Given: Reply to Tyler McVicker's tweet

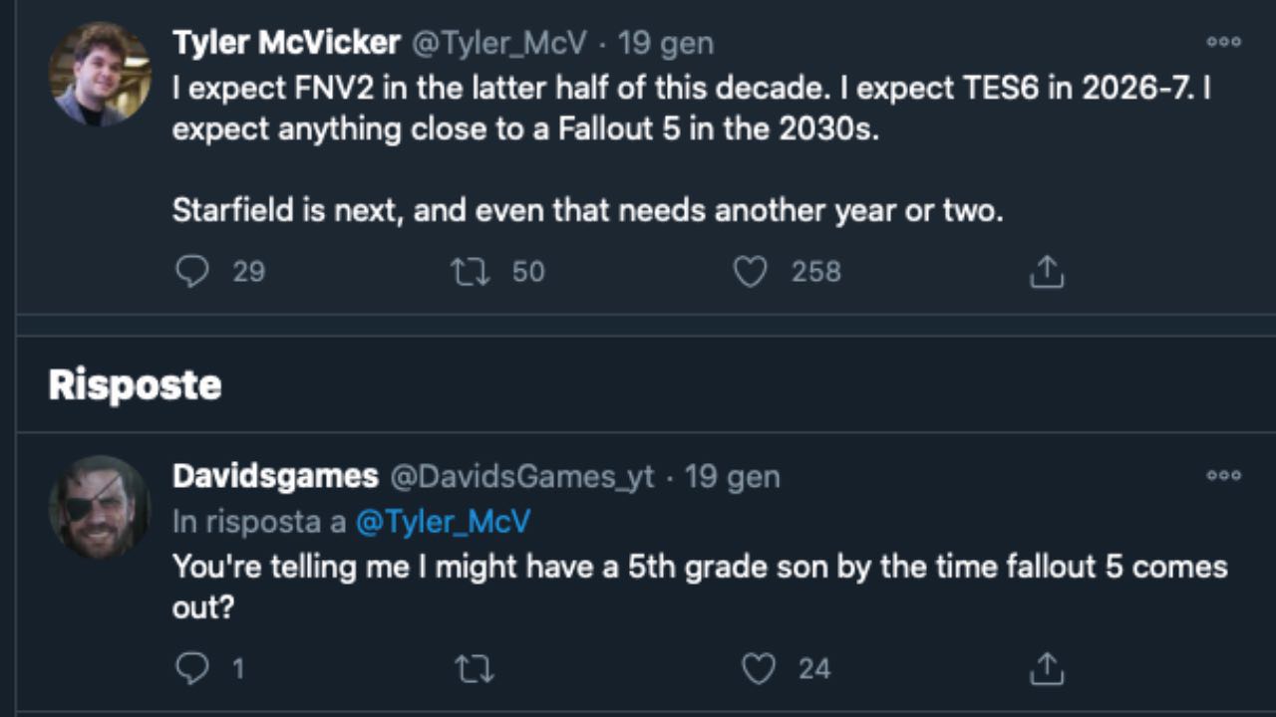Looking at the screenshot, I should (191, 272).
